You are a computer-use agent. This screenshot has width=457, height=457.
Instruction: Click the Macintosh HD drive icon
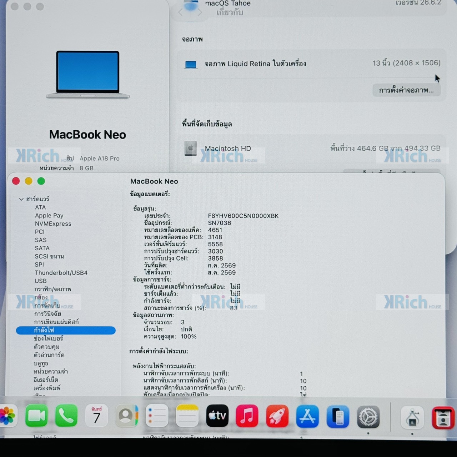point(190,149)
